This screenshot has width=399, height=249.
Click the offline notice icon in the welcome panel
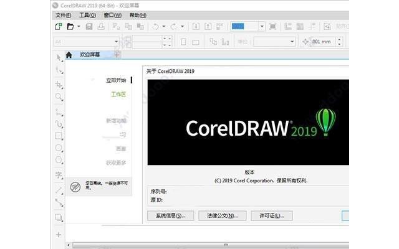point(75,187)
